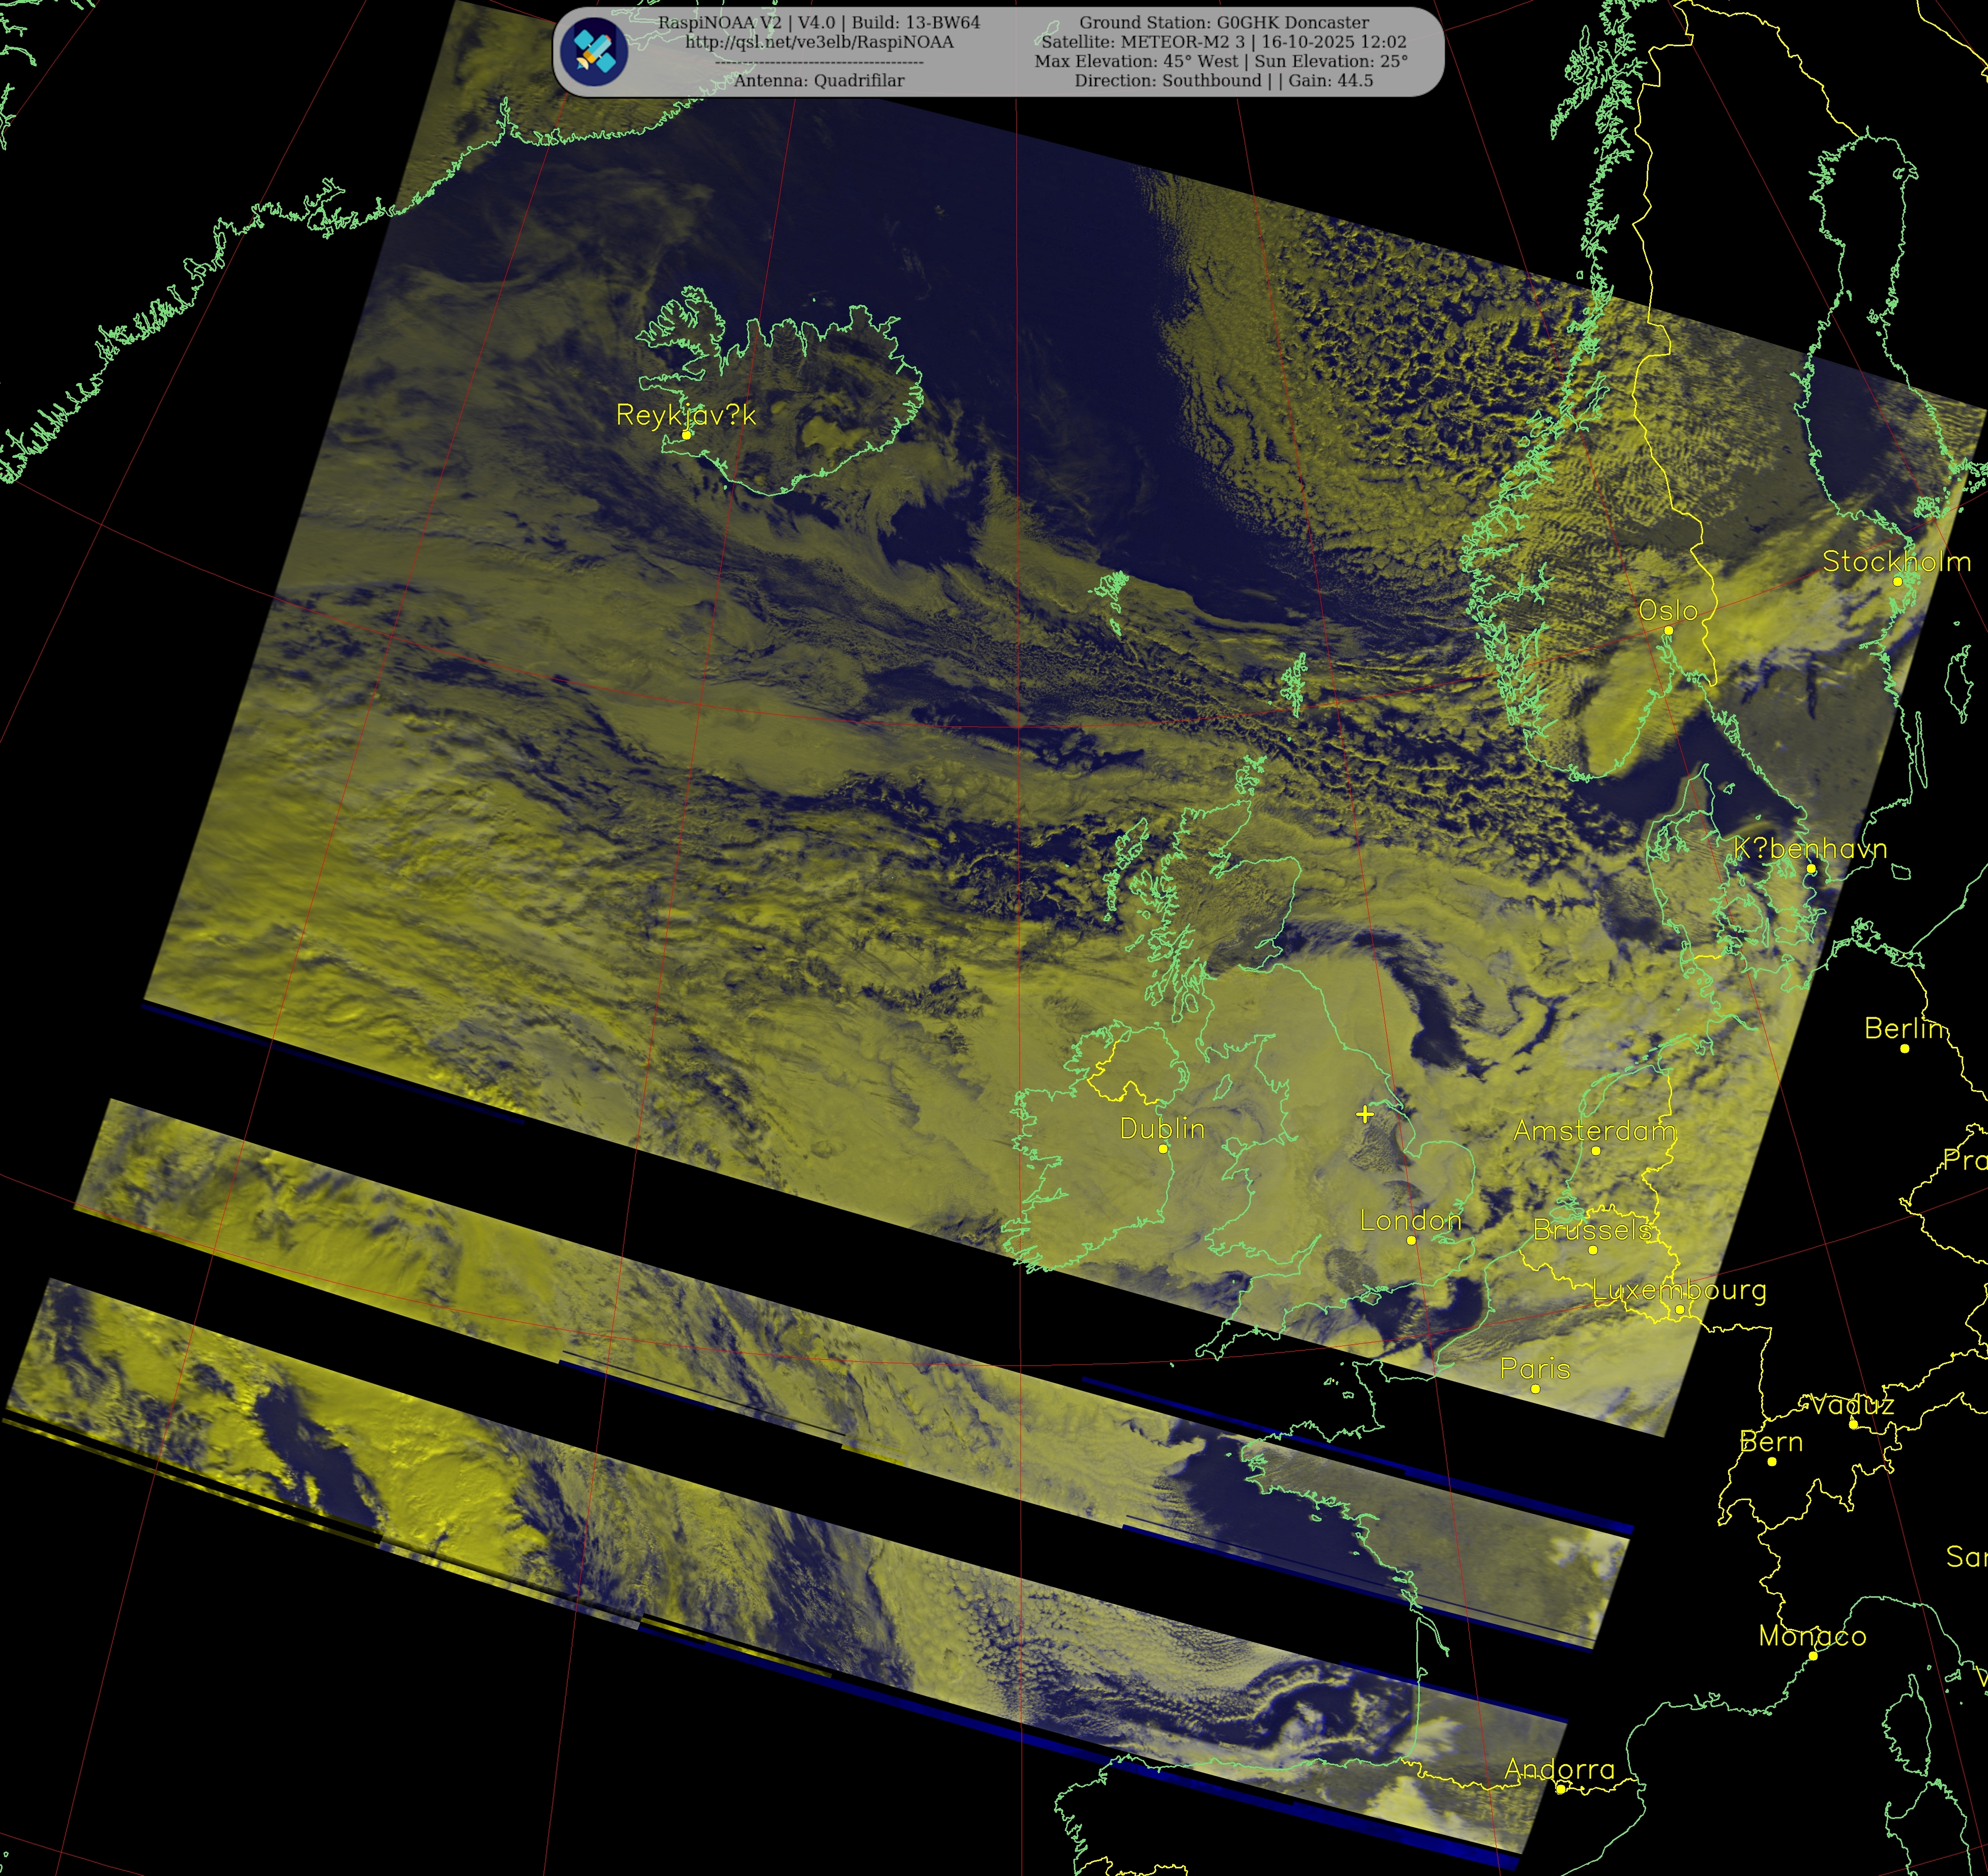Select the Andorra city label
This screenshot has width=1988, height=1876.
pyautogui.click(x=1559, y=1769)
